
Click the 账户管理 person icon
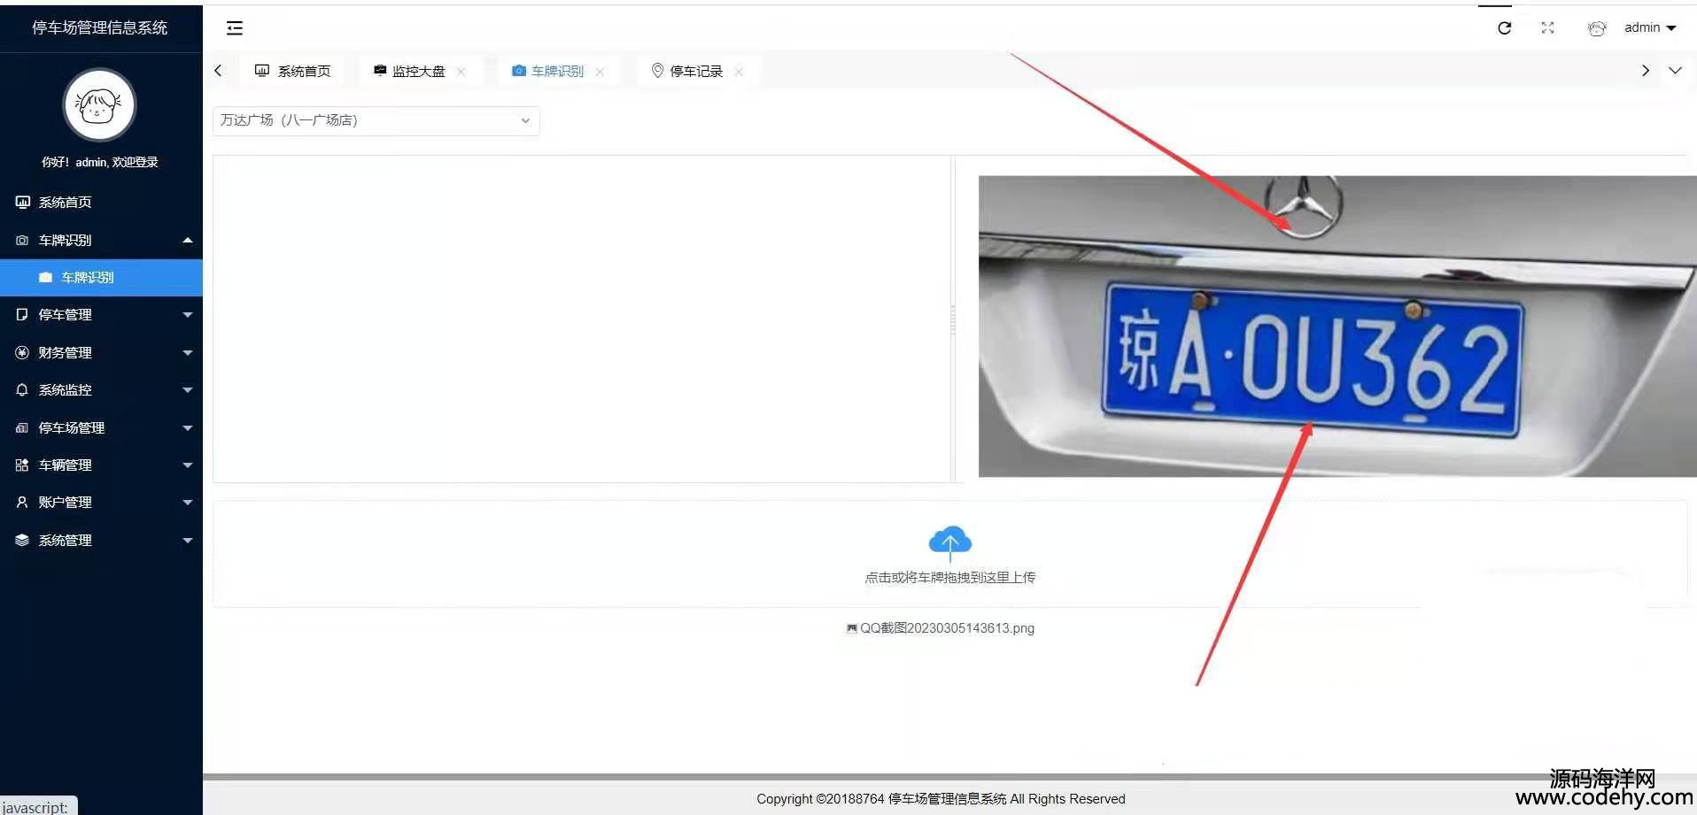tap(22, 503)
